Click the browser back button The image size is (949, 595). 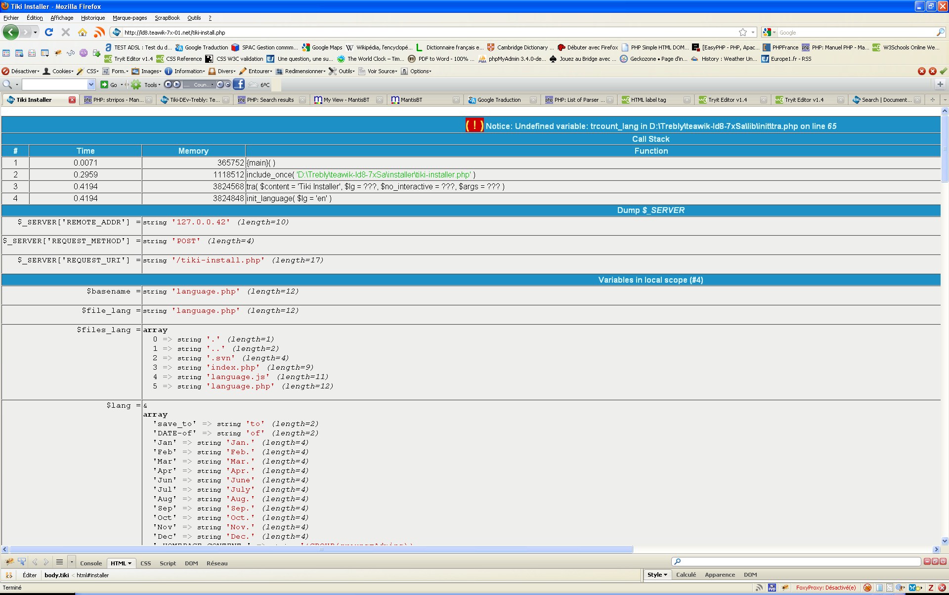(11, 32)
